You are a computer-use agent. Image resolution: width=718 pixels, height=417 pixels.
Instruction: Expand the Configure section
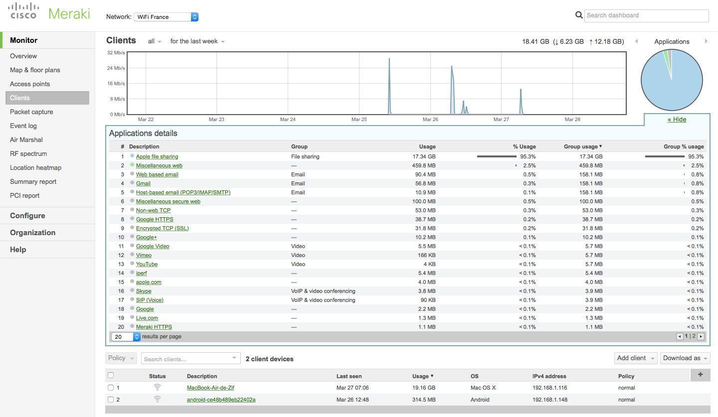[27, 216]
